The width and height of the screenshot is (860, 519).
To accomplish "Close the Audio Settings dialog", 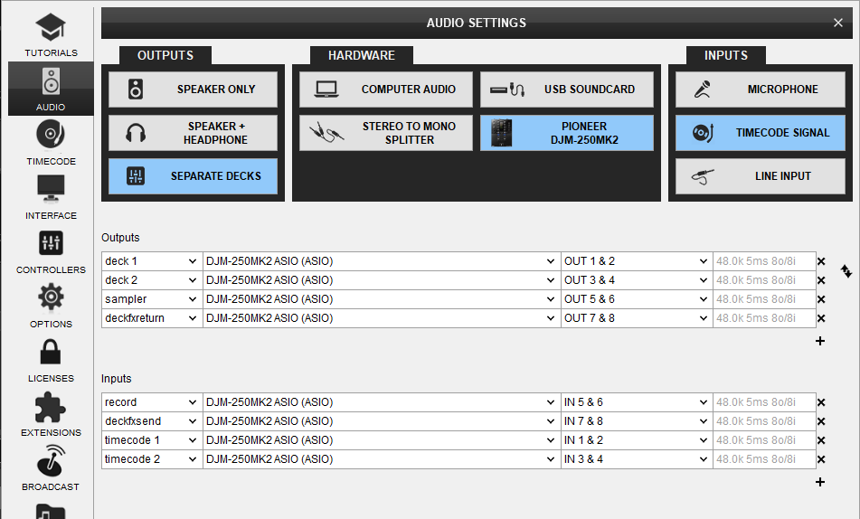I will click(x=838, y=23).
